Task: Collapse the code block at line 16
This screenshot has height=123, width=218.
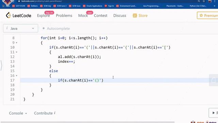Action: 17,76
